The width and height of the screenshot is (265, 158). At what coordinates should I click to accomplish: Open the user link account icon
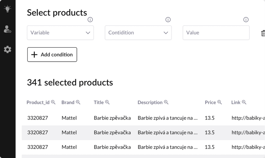(7, 29)
